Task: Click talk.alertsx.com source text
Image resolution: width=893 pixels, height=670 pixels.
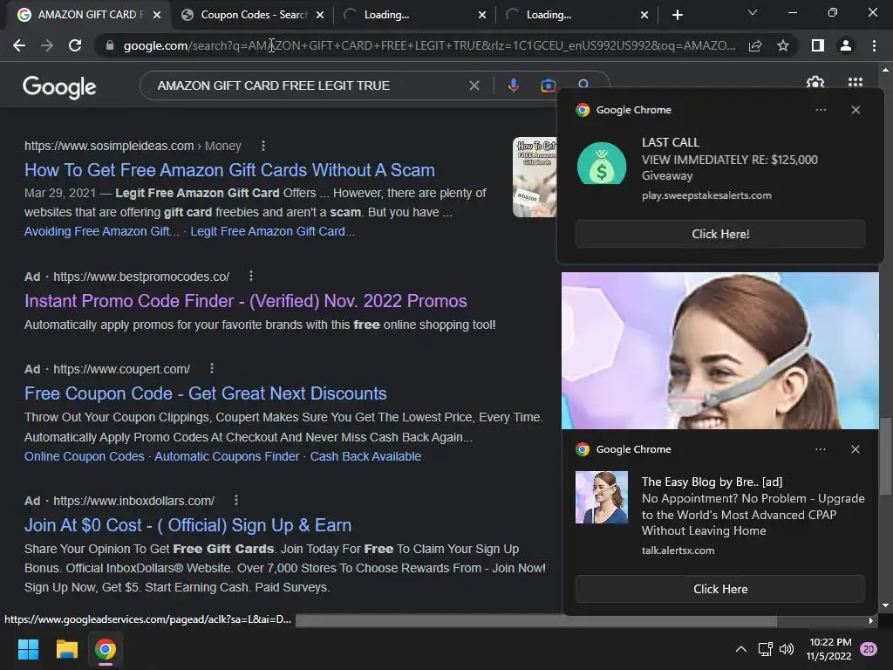Action: pyautogui.click(x=678, y=550)
